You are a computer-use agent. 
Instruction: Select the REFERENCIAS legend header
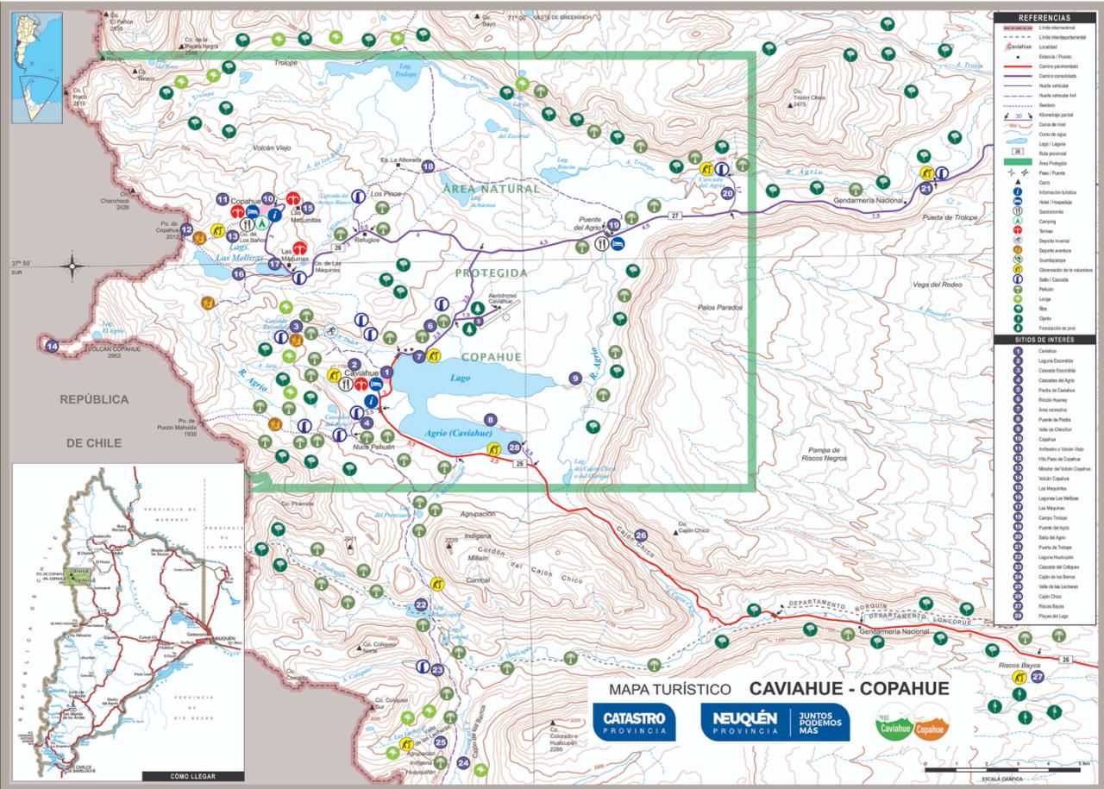(1044, 17)
